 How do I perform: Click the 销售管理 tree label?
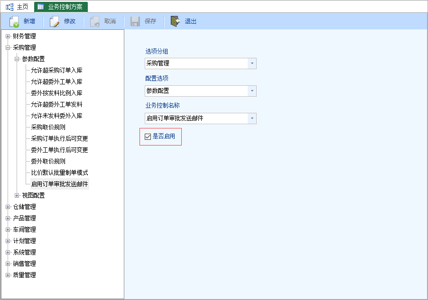(24, 264)
